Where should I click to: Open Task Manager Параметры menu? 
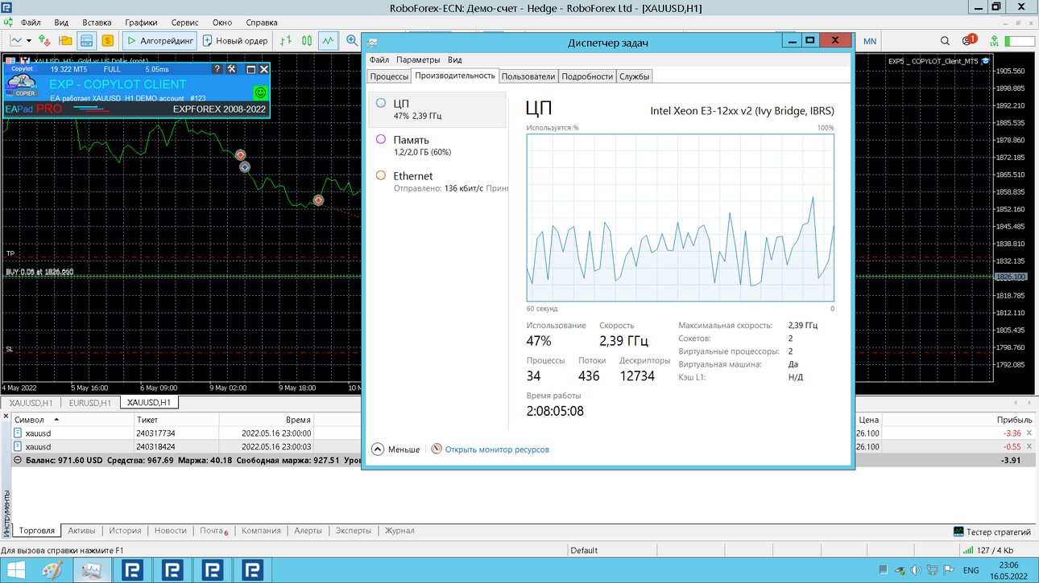pos(418,60)
